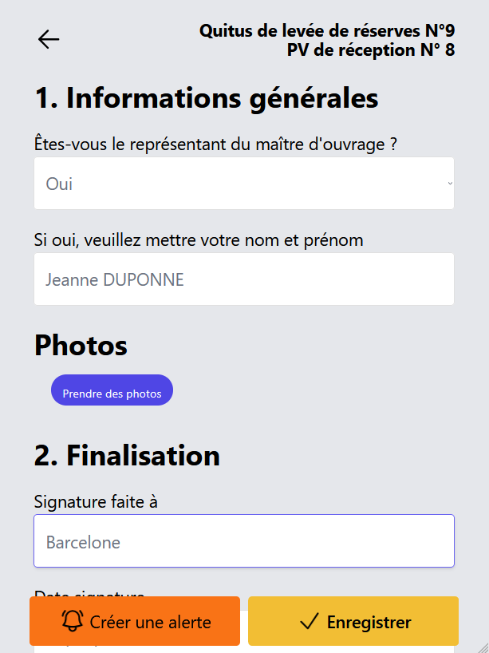
Task: Click the '2. Finalisation' heading
Action: coord(127,455)
